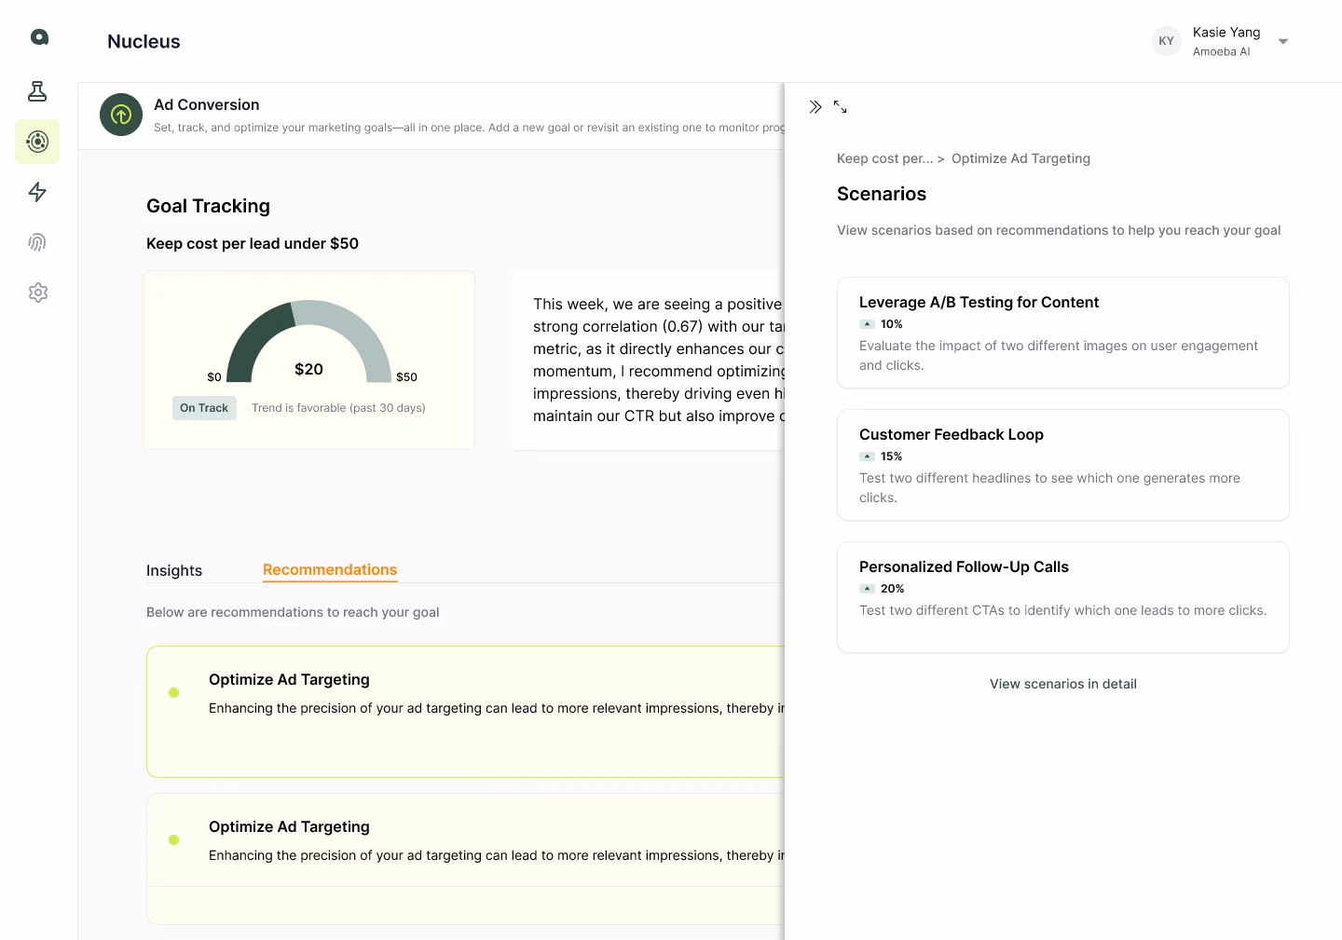Open View scenarios in detail link
The height and width of the screenshot is (940, 1342).
[1063, 684]
